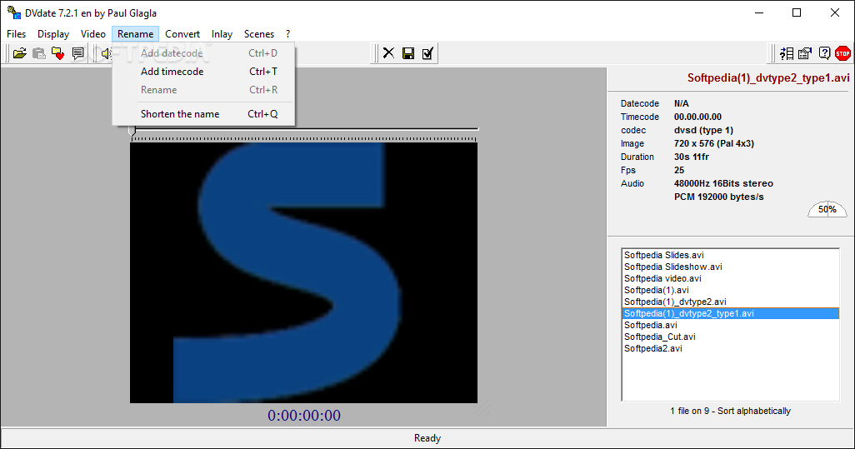This screenshot has width=855, height=449.
Task: Open the properties sheet icon
Action: tap(805, 52)
